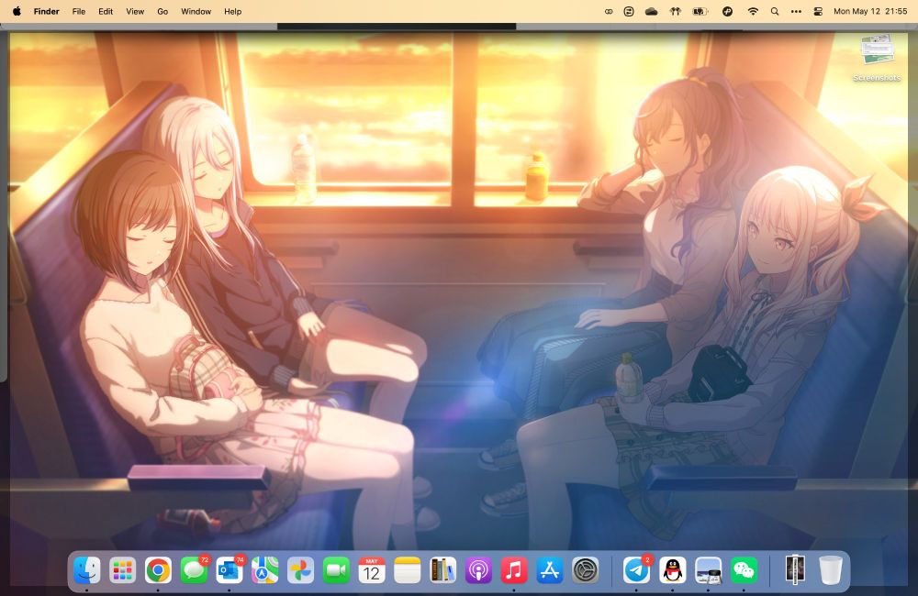The image size is (918, 596).
Task: Open Messages showing 72 unread
Action: 194,569
